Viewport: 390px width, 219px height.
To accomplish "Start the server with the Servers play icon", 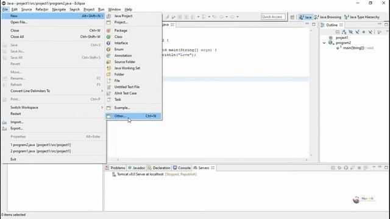I will click(346, 168).
